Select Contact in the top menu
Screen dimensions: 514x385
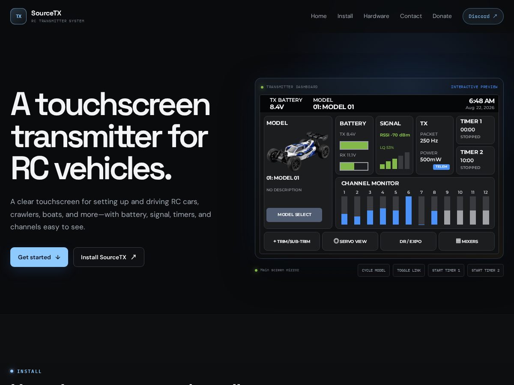pyautogui.click(x=411, y=16)
